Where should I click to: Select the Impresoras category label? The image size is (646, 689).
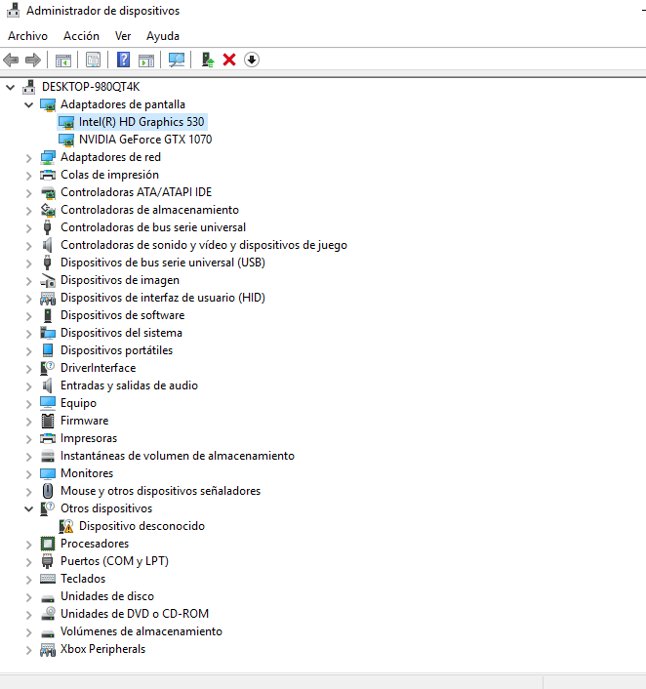point(89,438)
